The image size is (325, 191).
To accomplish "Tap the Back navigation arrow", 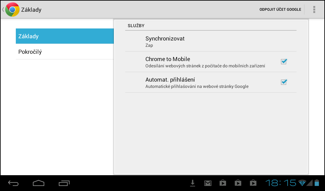I will point(13,183).
